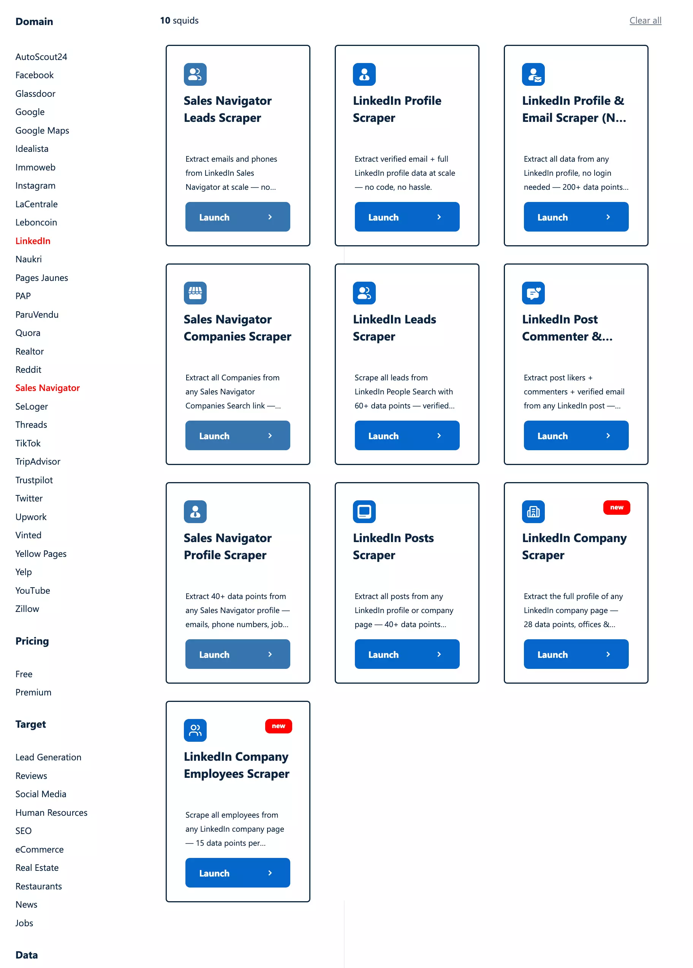Filter by Glassdoor domain
Screen dimensions: 693x968
coord(35,94)
